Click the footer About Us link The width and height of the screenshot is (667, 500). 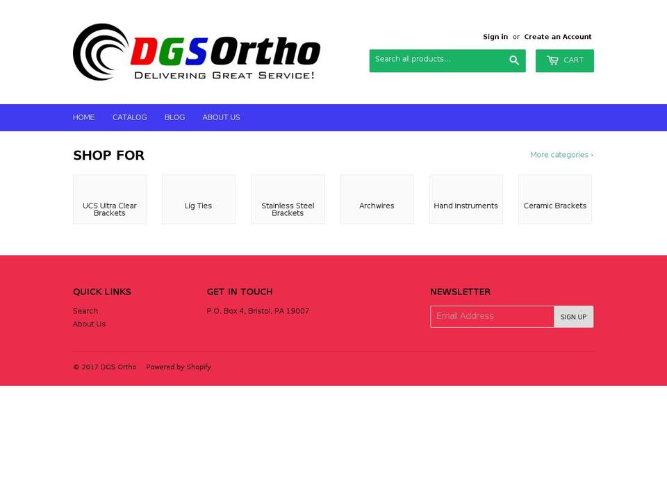pos(89,324)
